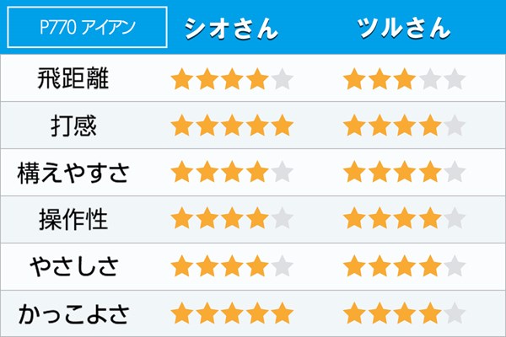Click シオさん's gray star for やさしさ
Screen dimensions: 506x337
tap(282, 266)
